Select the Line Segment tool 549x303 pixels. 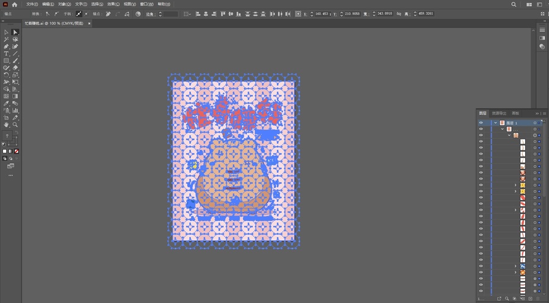point(15,54)
